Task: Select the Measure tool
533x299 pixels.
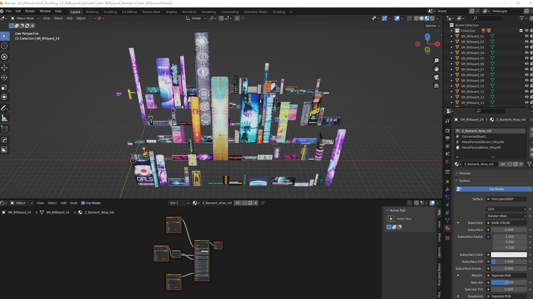Action: click(x=4, y=118)
